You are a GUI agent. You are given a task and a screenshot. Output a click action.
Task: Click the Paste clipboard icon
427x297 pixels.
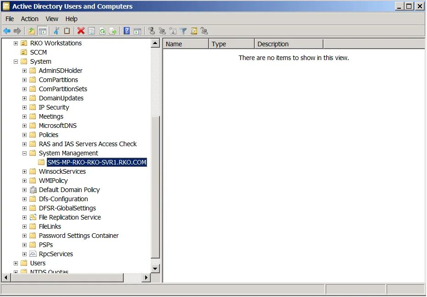point(67,31)
